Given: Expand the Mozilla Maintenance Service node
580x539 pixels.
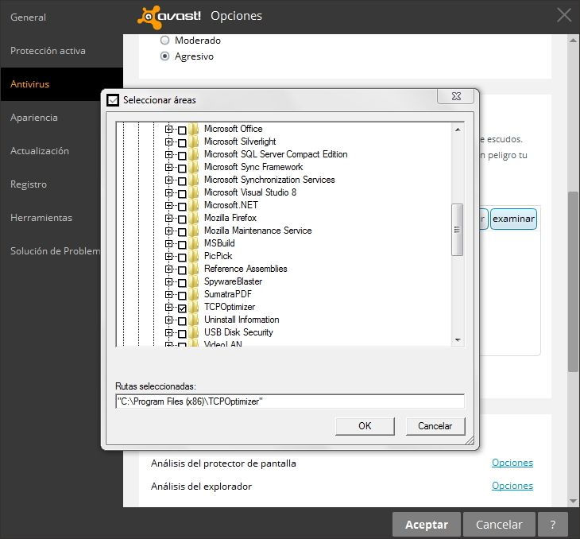Looking at the screenshot, I should tap(168, 231).
